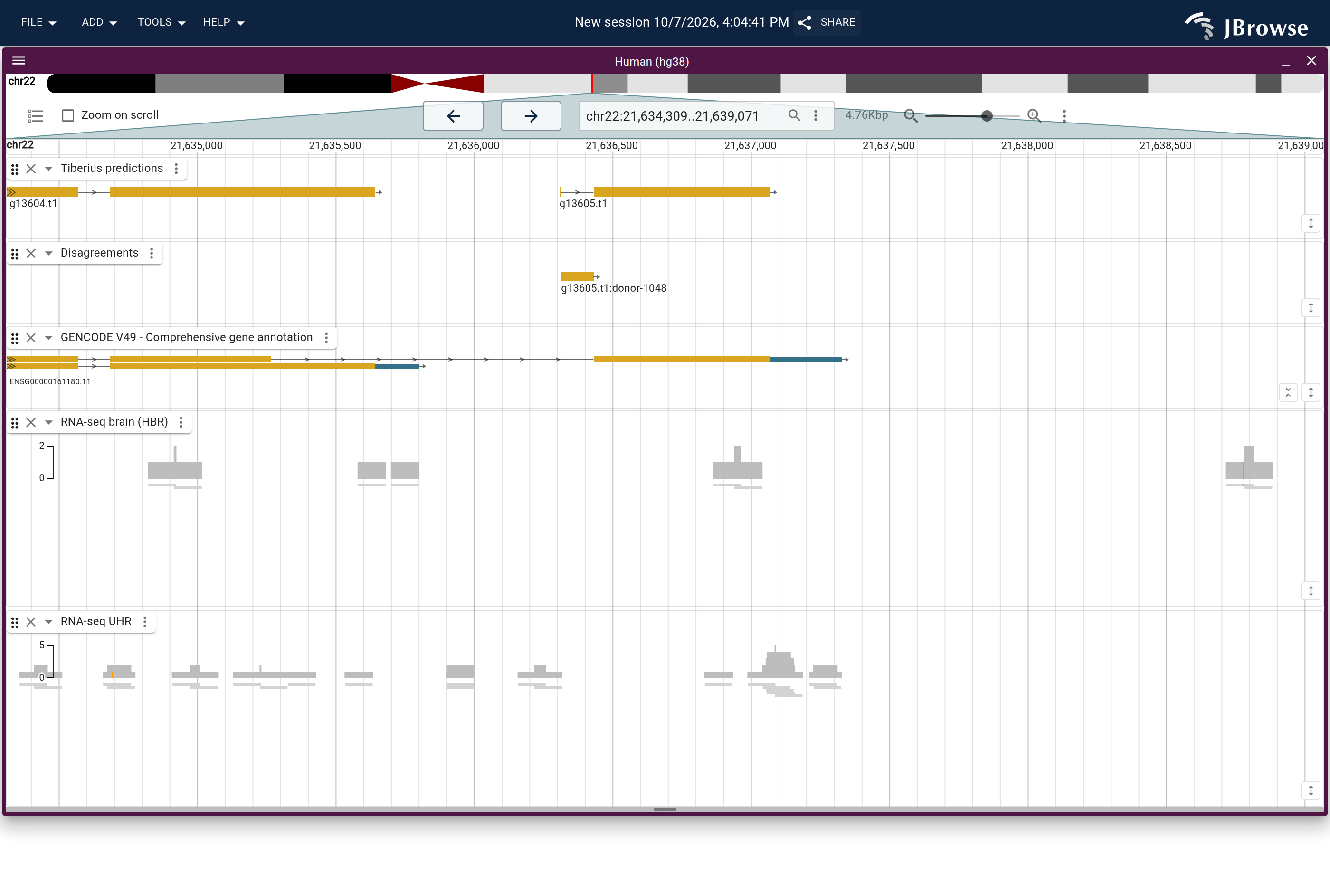Viewport: 1330px width, 874px height.
Task: Select the g13605.t1 gene prediction label
Action: pos(583,203)
